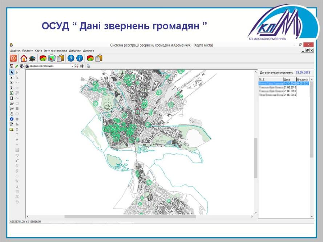
Task: Click the map's vertical scrollbar thumb
Action: [x=255, y=158]
